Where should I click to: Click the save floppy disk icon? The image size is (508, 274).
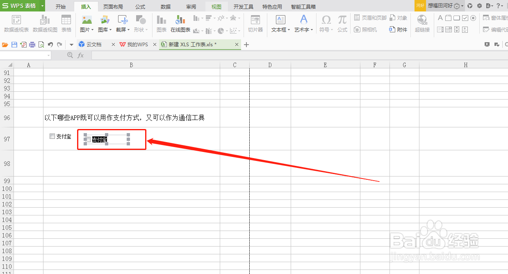[x=14, y=45]
